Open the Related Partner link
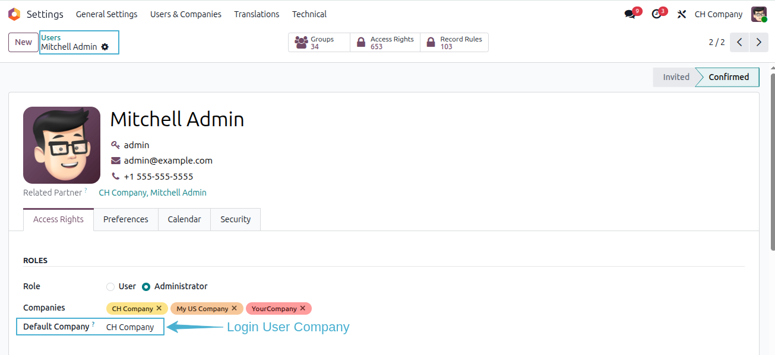Viewport: 775px width, 355px height. [x=153, y=193]
